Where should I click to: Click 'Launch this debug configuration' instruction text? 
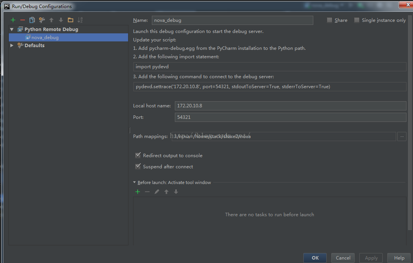pyautogui.click(x=198, y=31)
